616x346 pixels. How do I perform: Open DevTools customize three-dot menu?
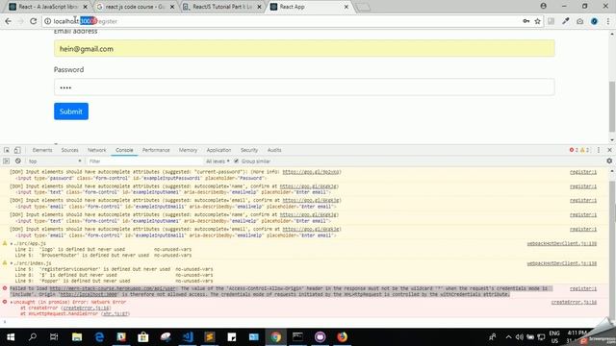click(x=599, y=150)
